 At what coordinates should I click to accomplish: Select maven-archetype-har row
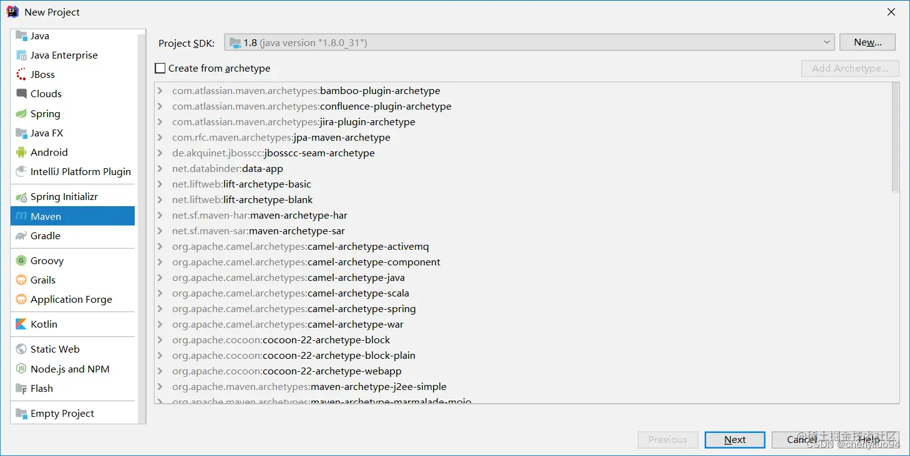tap(523, 216)
